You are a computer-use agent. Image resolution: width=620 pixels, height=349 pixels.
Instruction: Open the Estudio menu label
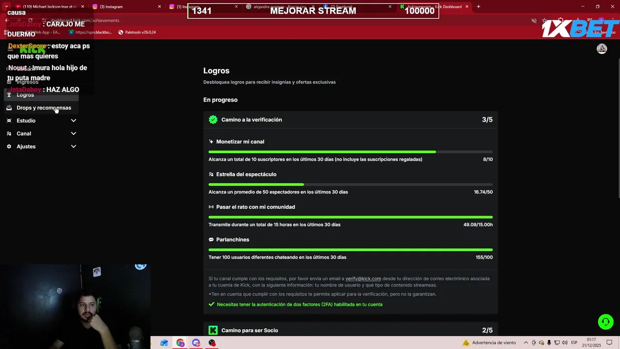(x=26, y=121)
